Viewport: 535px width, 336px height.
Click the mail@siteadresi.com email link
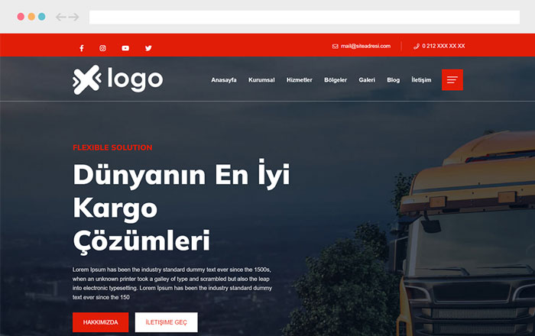365,46
